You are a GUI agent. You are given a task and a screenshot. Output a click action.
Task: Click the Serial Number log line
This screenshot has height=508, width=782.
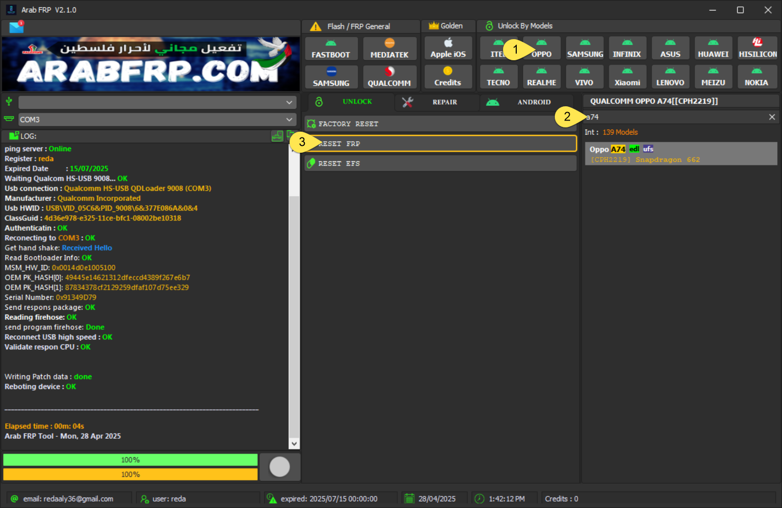[51, 298]
